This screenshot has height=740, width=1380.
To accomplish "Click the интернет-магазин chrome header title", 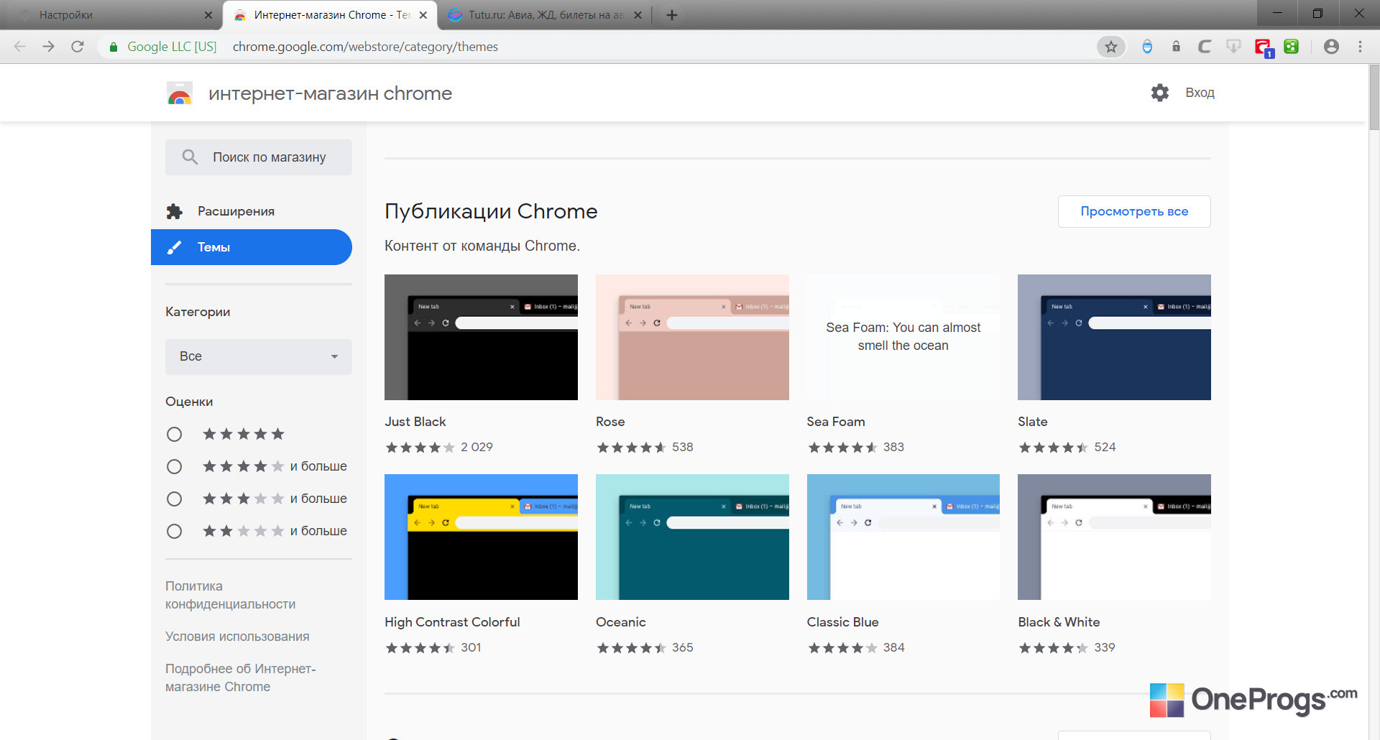I will tap(330, 93).
